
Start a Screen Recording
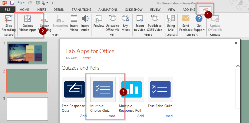[44, 23]
